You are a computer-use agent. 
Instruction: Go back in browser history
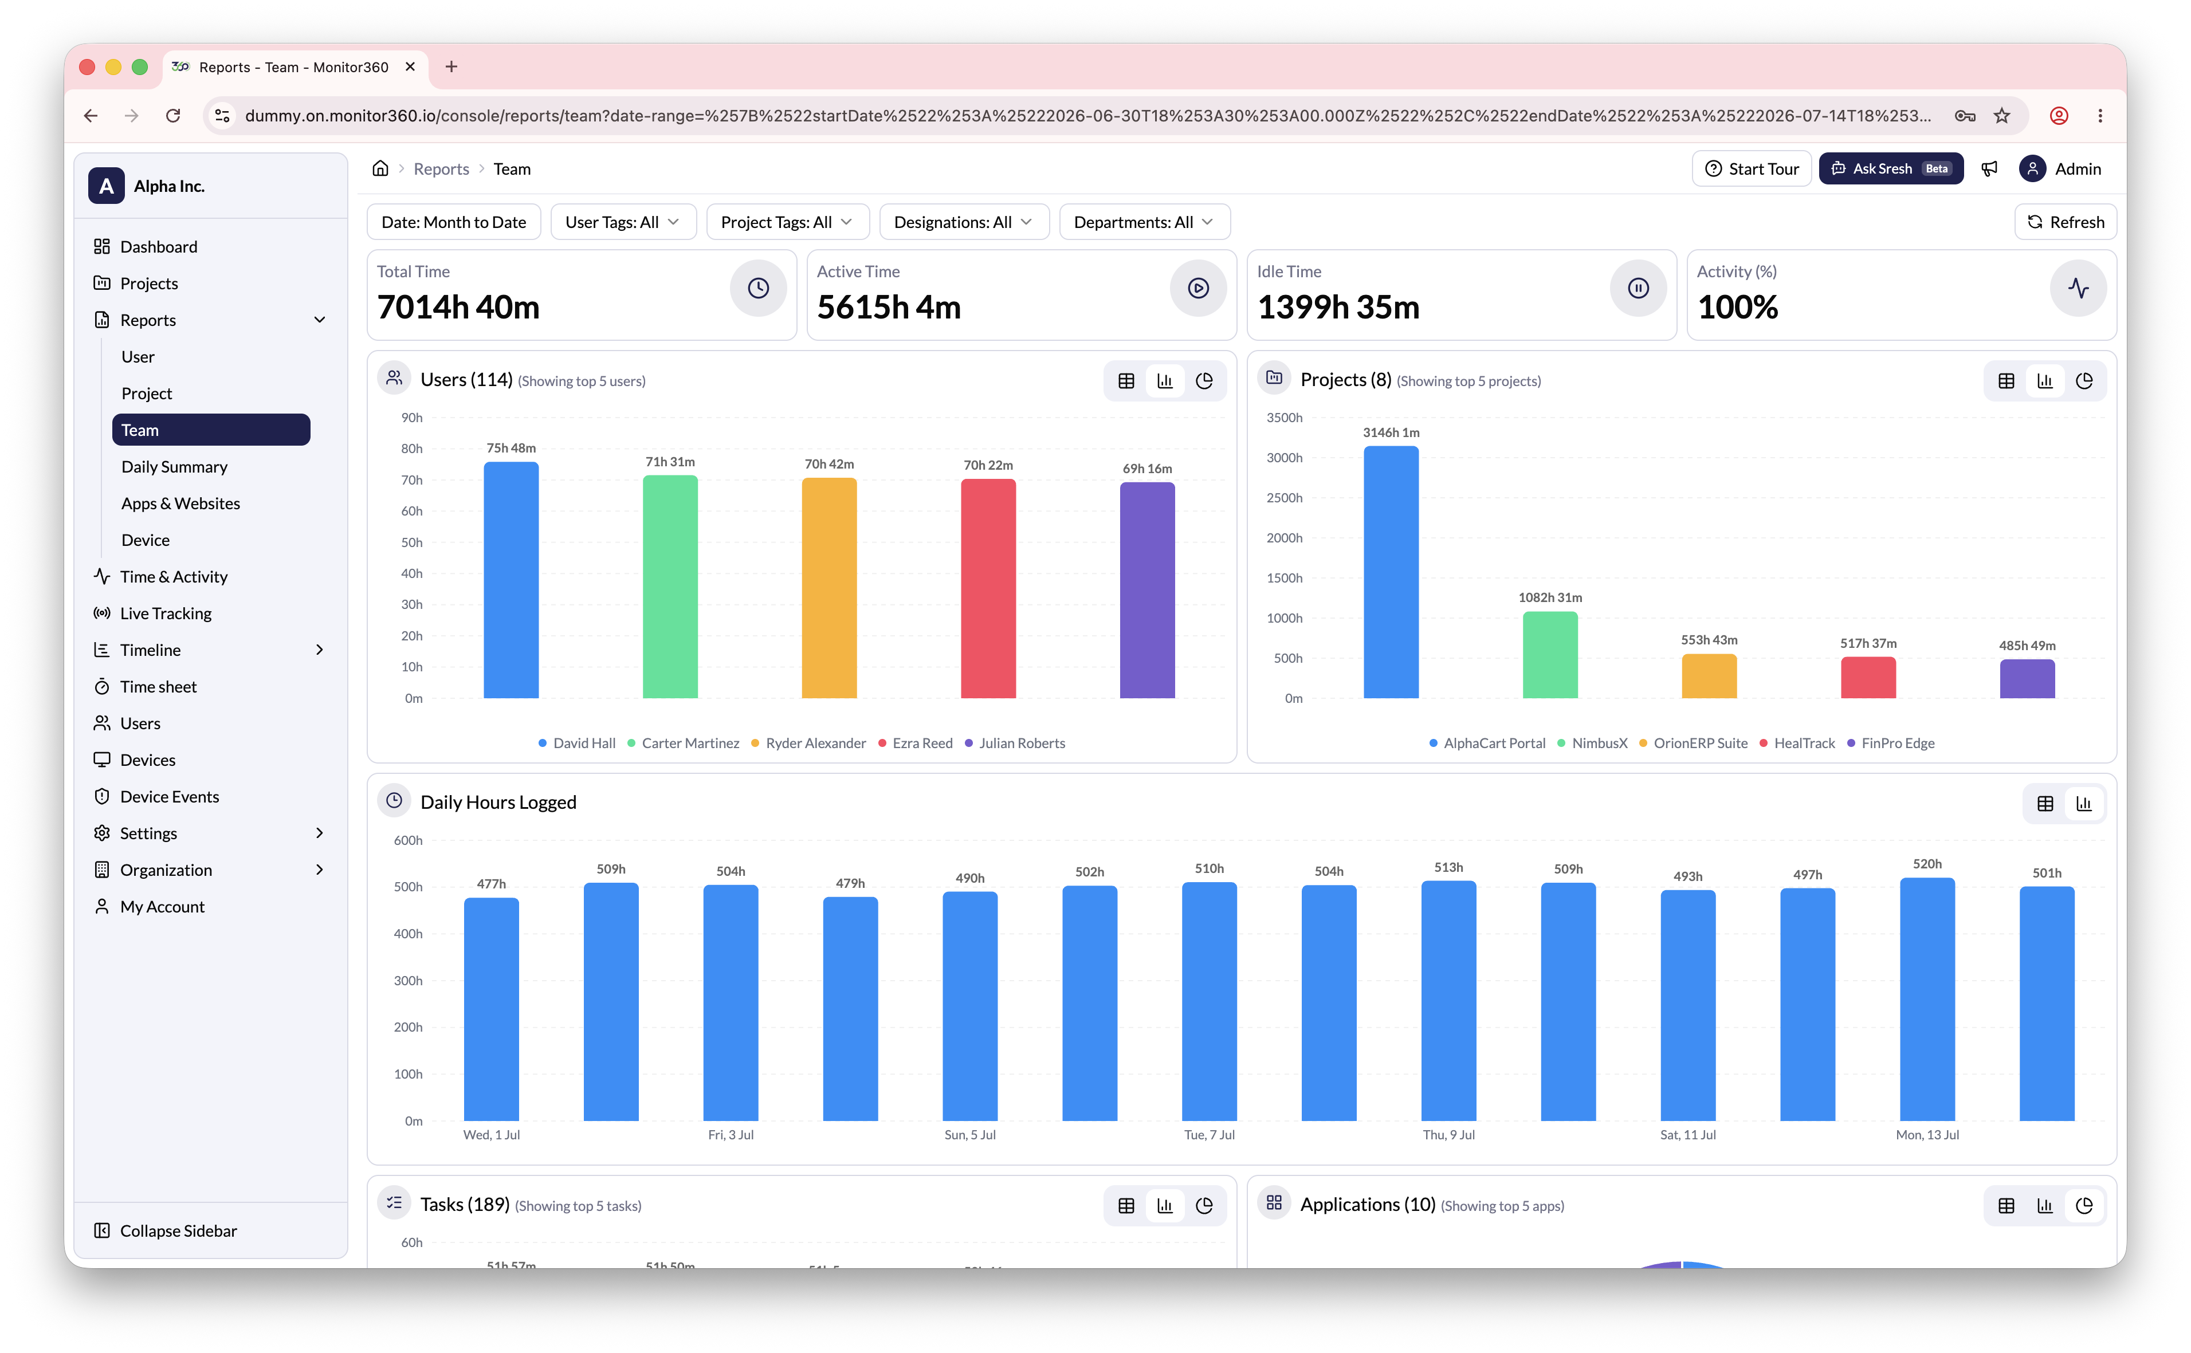(91, 116)
